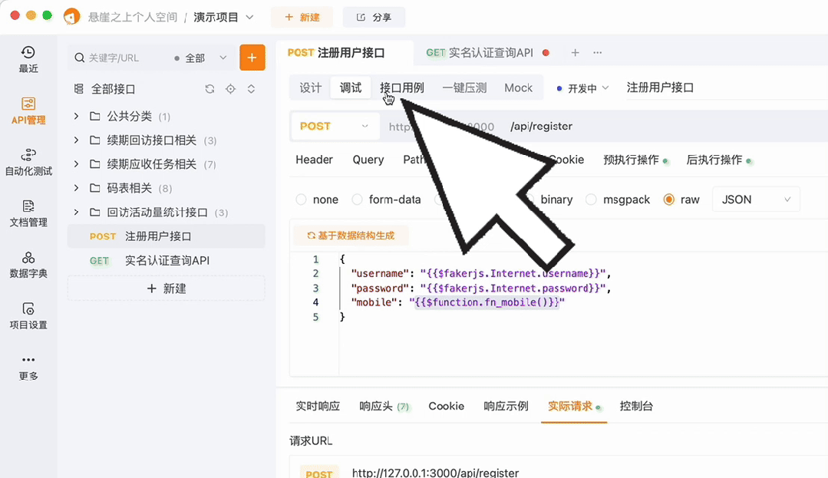Open the JSON format dropdown
The width and height of the screenshot is (828, 478).
[756, 199]
